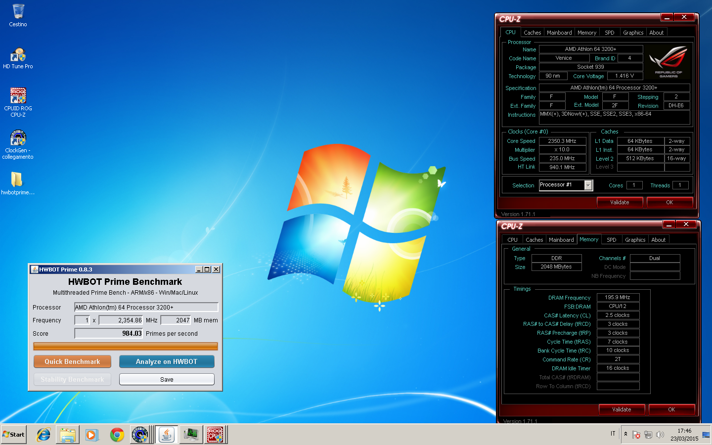
Task: Launch Internet Explorer from the taskbar
Action: click(x=44, y=435)
